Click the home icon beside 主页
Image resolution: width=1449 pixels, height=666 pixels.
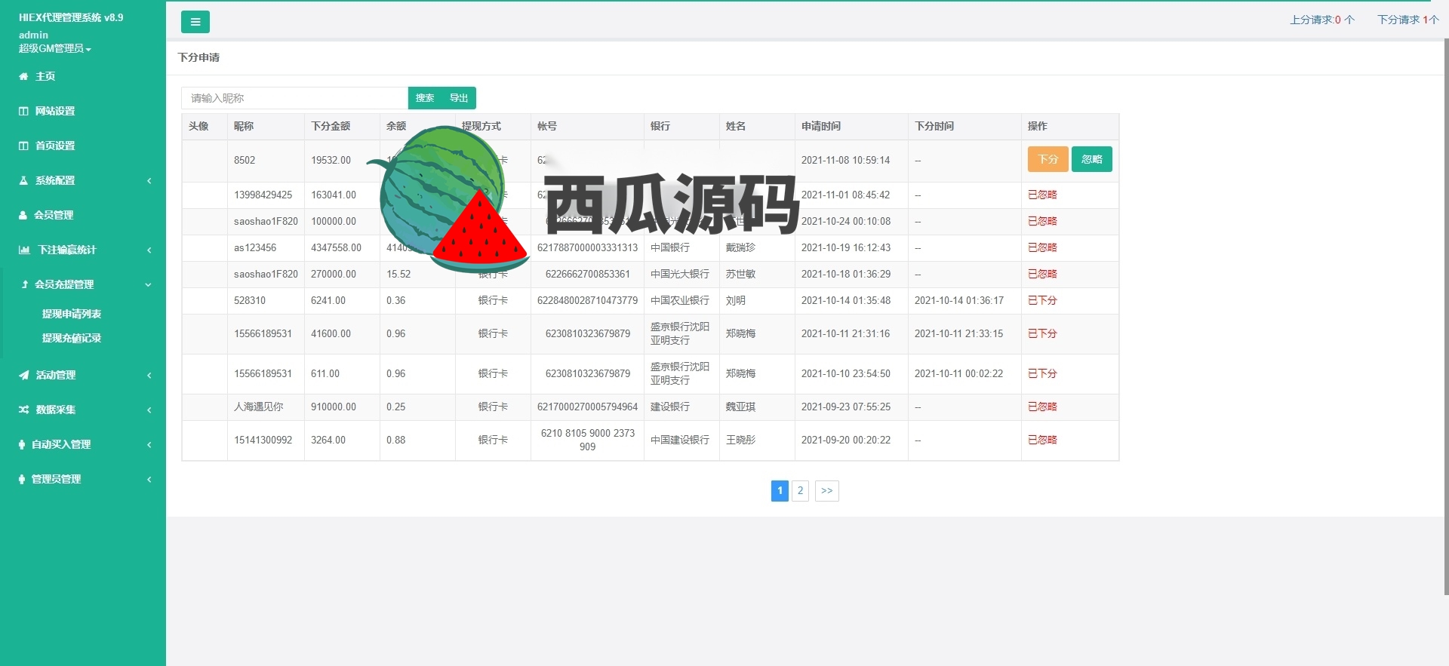(x=23, y=76)
